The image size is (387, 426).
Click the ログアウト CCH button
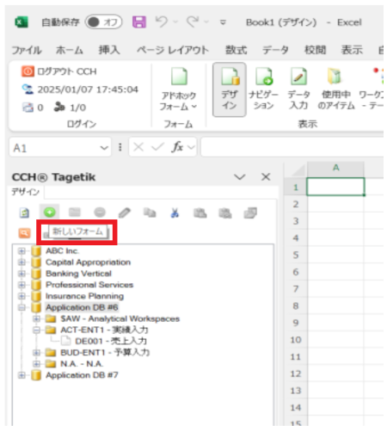pyautogui.click(x=59, y=71)
